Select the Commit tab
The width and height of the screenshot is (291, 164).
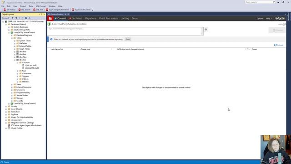(x=60, y=18)
